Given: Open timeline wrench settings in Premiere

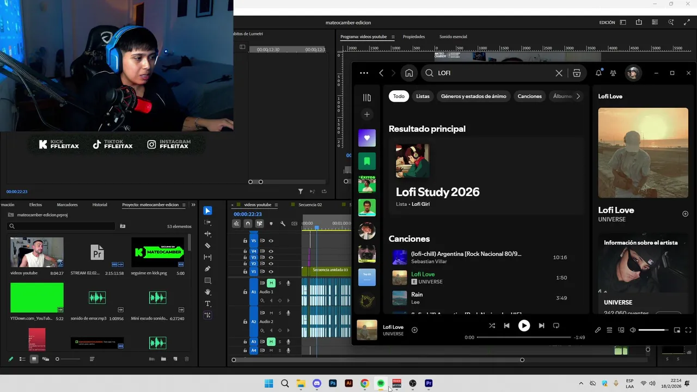Looking at the screenshot, I should (283, 224).
